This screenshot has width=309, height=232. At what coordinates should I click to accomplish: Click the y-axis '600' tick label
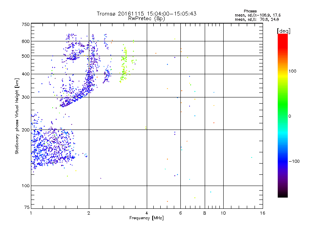(x=25, y=41)
